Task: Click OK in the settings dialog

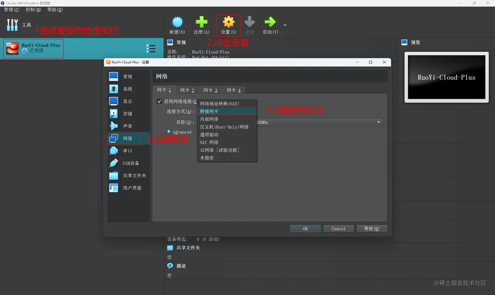Action: tap(305, 229)
